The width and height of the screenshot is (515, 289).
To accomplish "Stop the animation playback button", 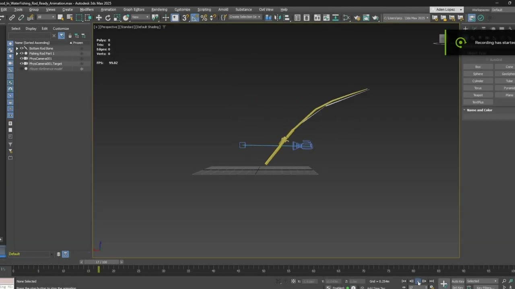I will (418, 281).
